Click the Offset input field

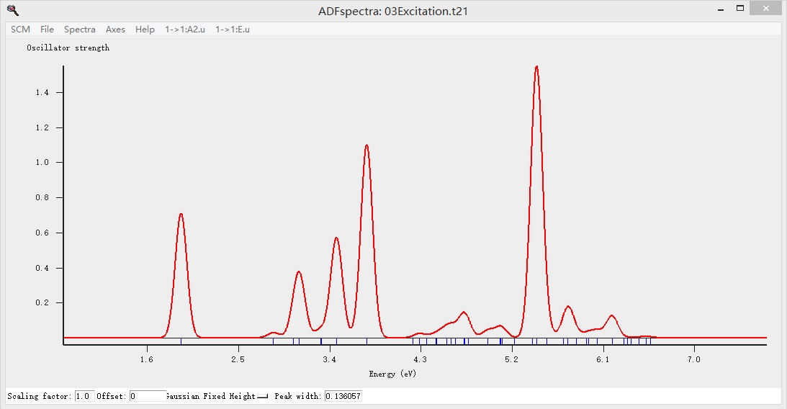point(148,396)
